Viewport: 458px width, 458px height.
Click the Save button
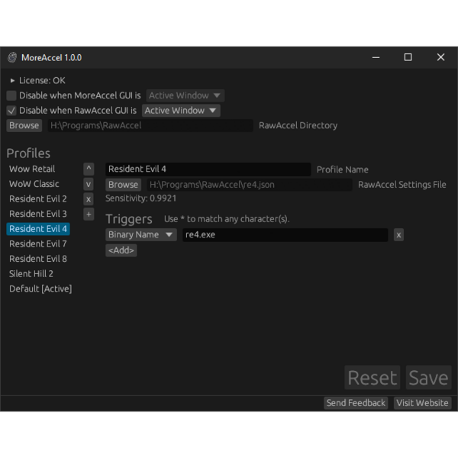tap(428, 377)
